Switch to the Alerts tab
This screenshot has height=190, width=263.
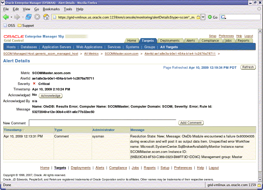click(191, 40)
